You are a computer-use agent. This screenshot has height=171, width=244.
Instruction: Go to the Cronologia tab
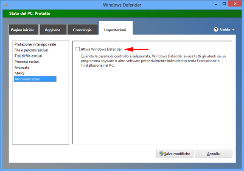click(x=83, y=30)
